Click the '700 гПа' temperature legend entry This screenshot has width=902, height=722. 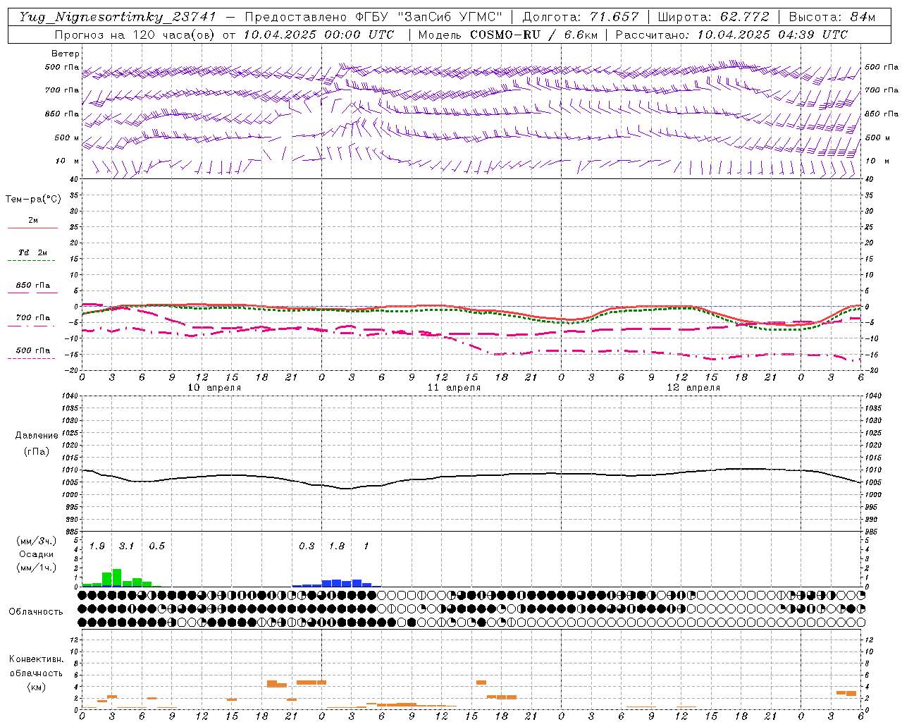point(33,318)
